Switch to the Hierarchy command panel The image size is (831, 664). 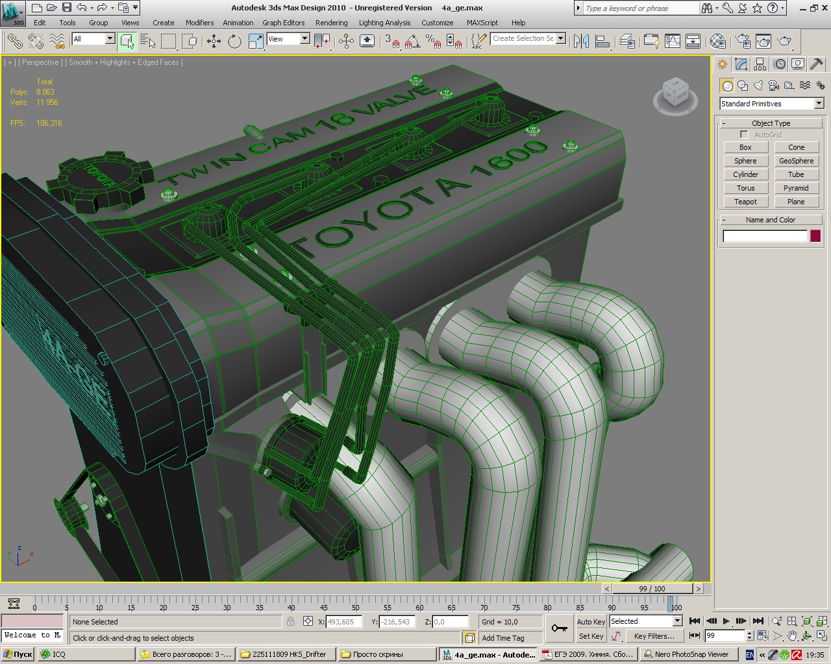[760, 64]
